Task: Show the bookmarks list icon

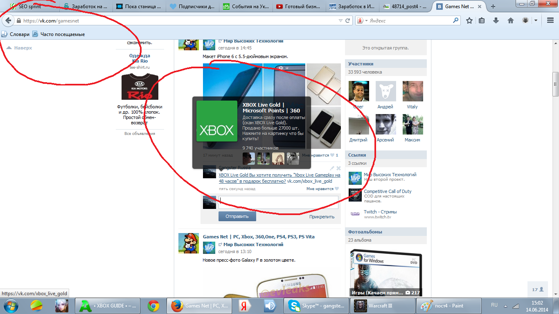Action: pos(482,20)
